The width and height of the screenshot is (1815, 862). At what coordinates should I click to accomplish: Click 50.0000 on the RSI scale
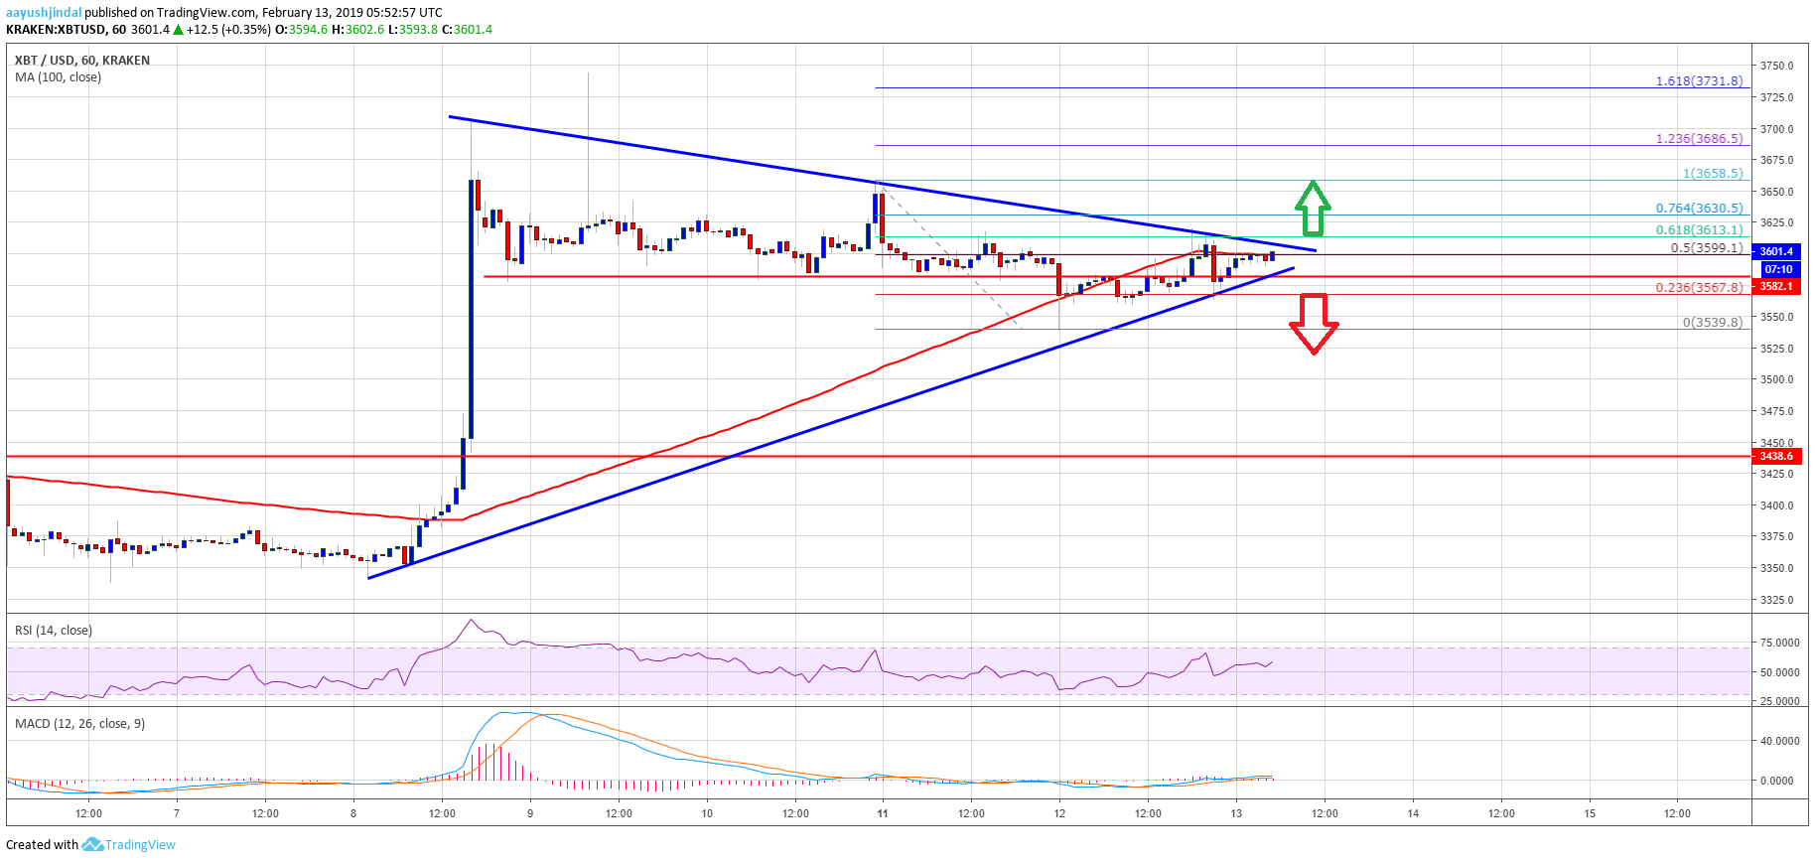tap(1779, 672)
